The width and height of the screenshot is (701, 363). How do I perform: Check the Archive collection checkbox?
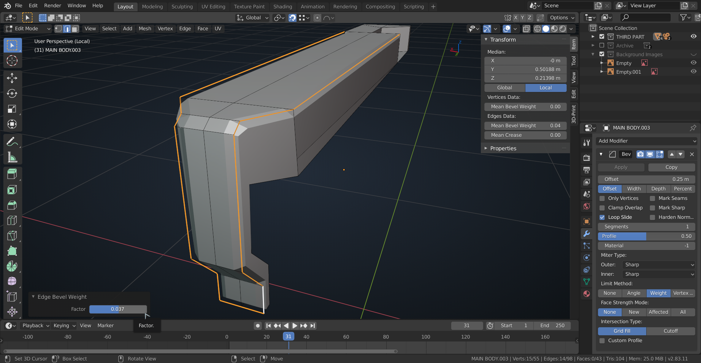(x=602, y=46)
